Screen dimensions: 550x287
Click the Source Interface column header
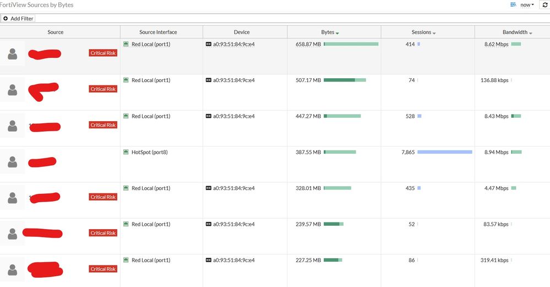158,32
